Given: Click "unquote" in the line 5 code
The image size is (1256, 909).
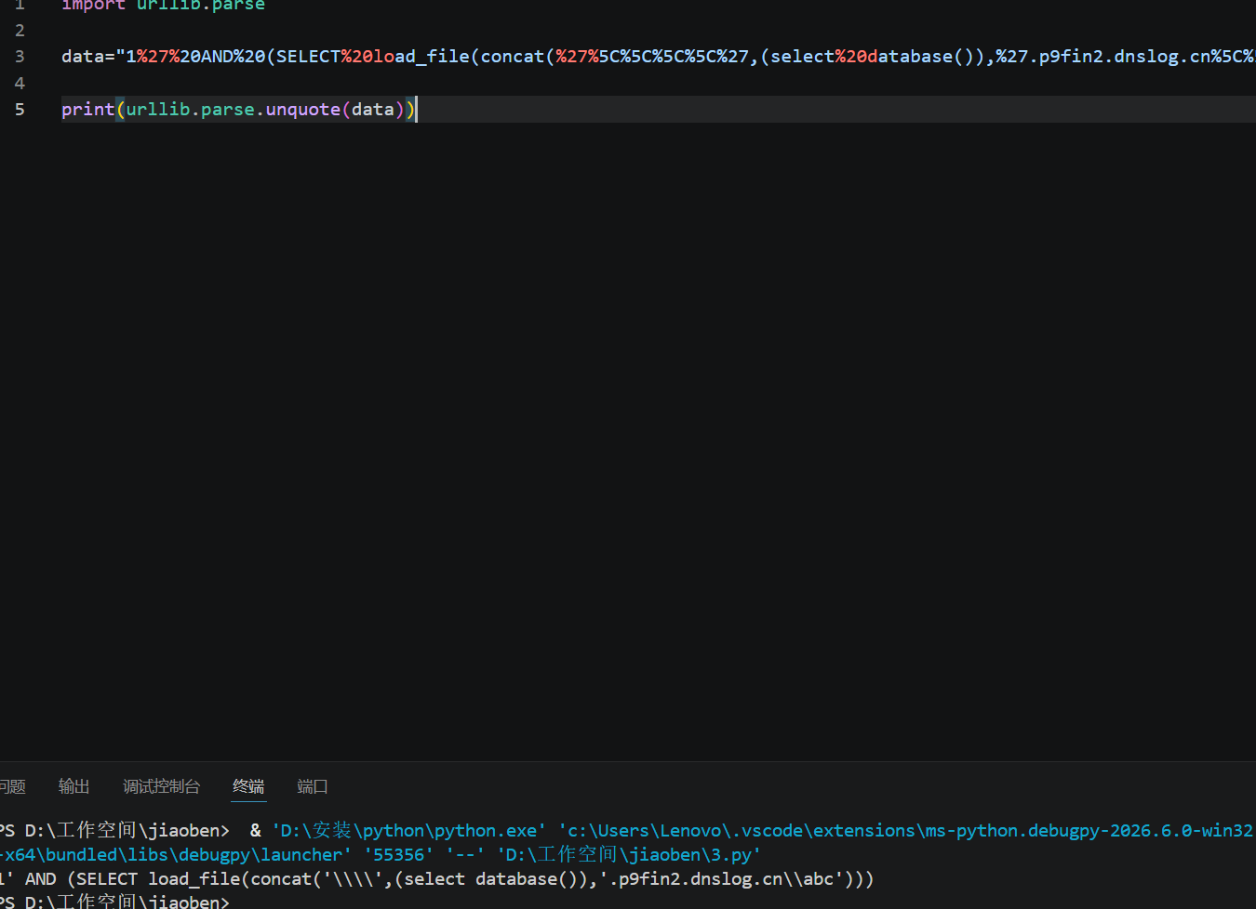Looking at the screenshot, I should (303, 110).
